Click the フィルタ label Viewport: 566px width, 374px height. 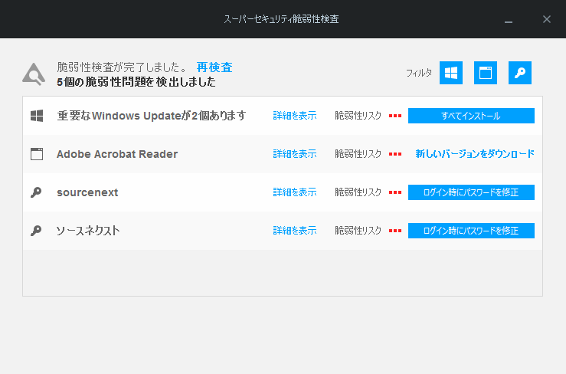[x=419, y=73]
